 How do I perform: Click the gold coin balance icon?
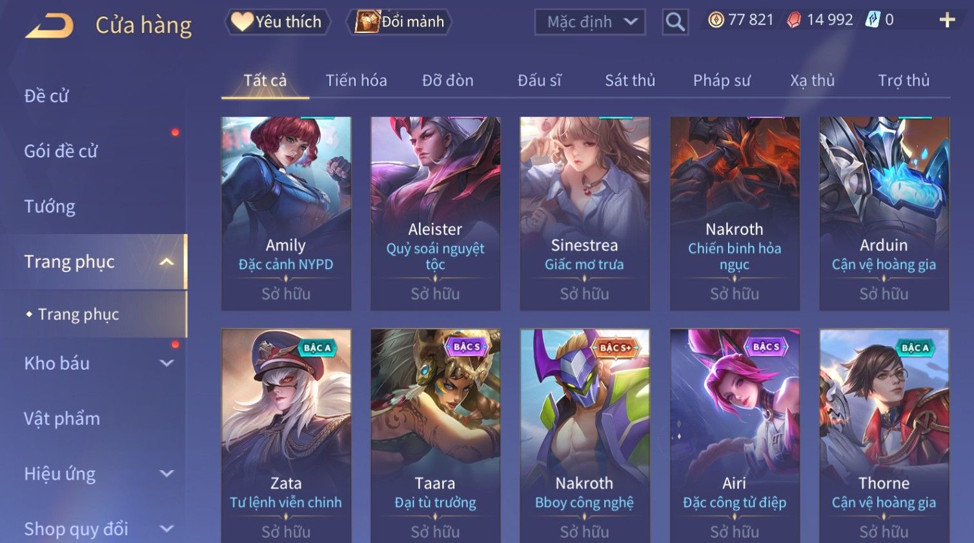click(x=716, y=20)
